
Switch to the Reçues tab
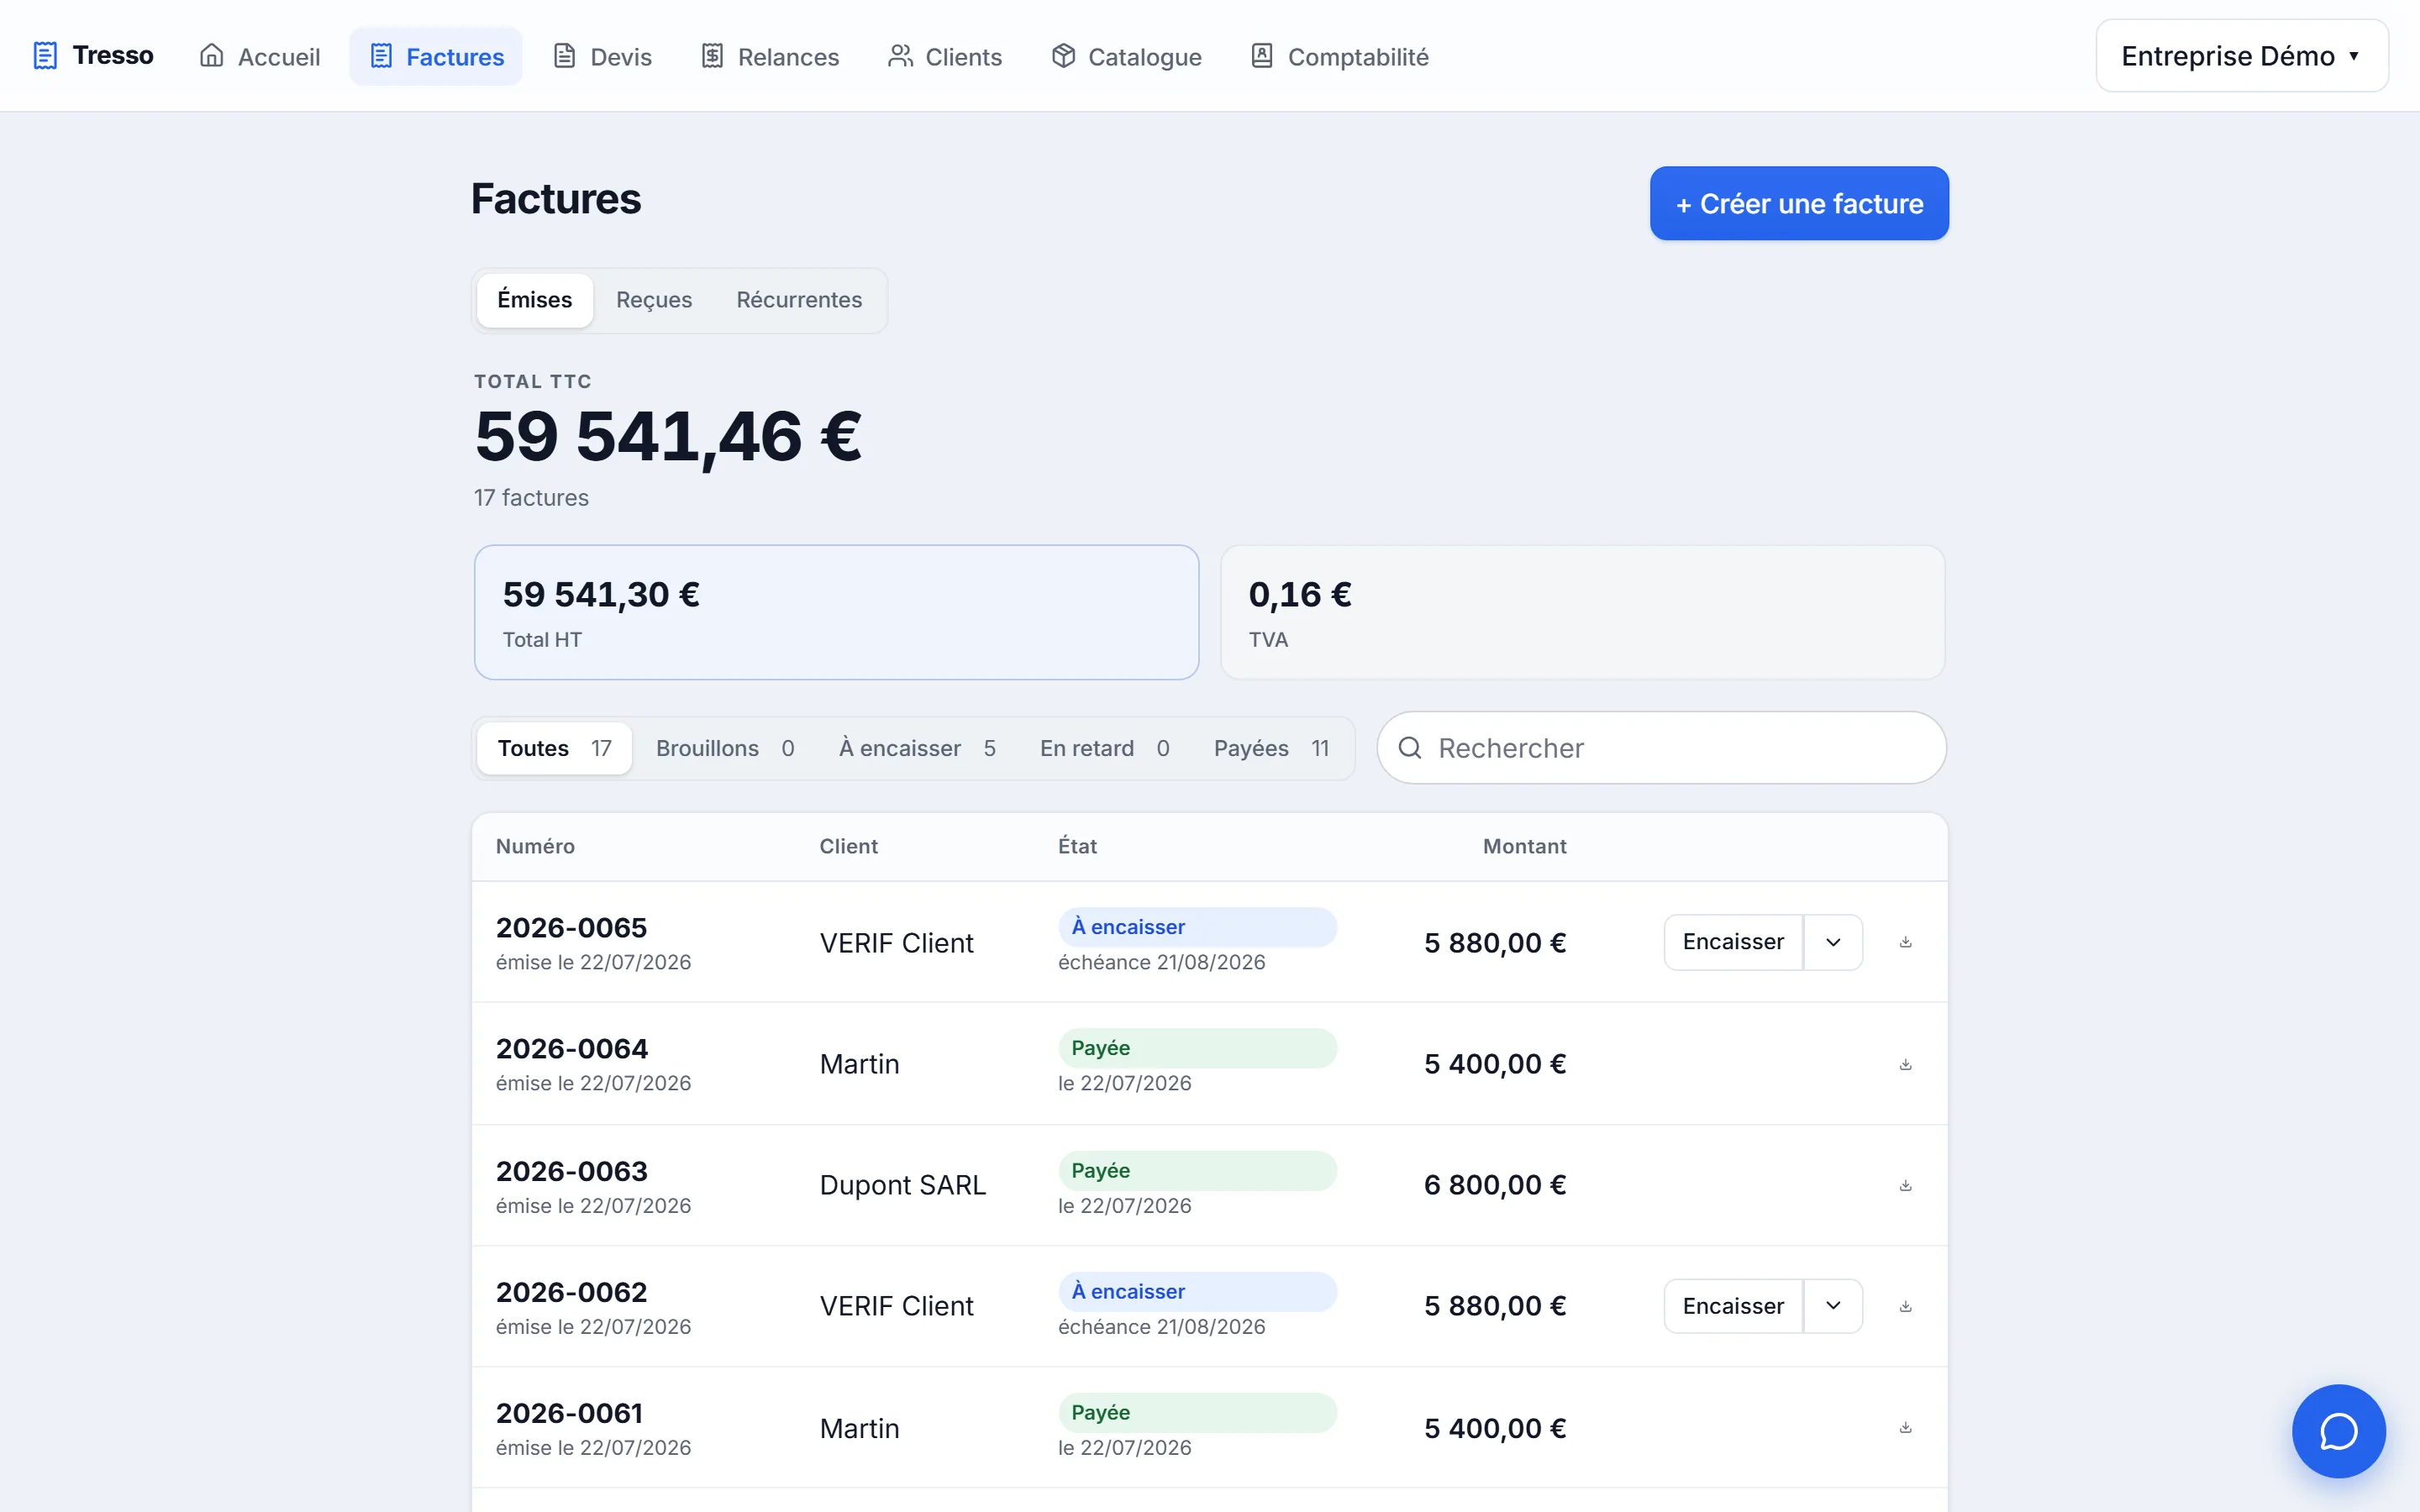(x=654, y=300)
